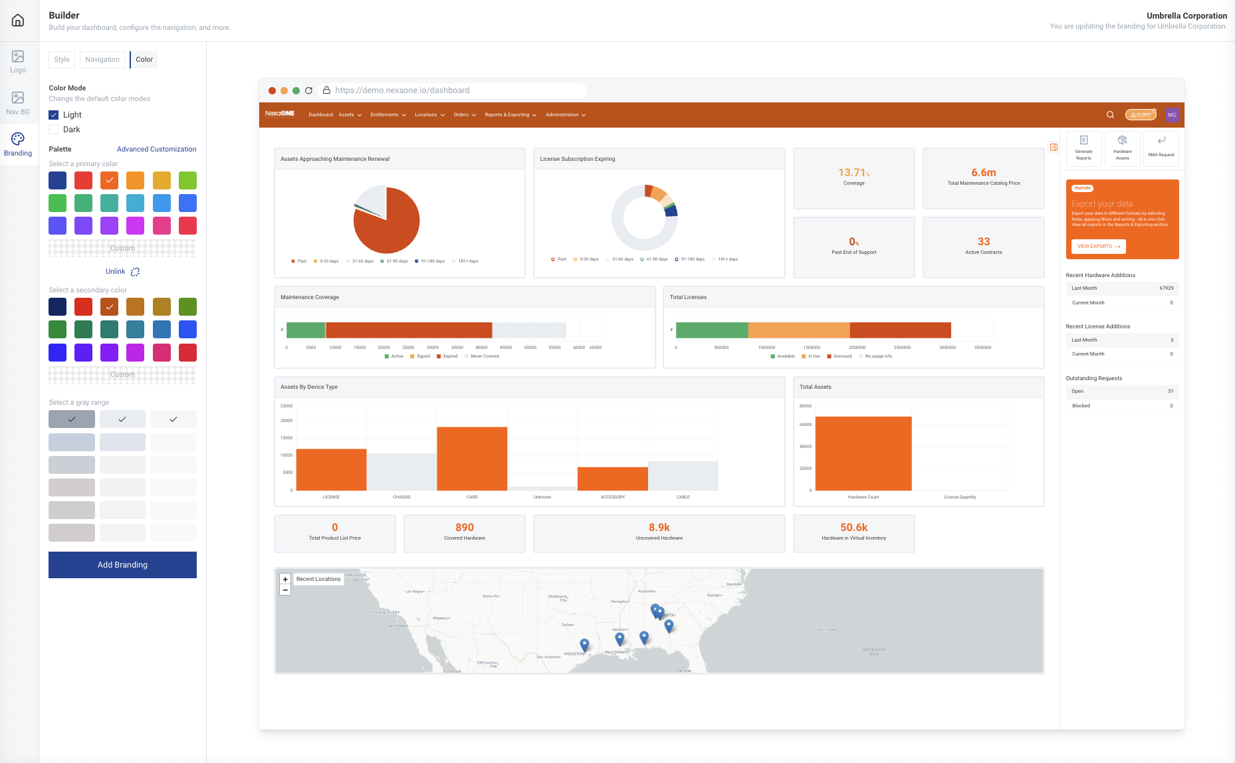Image resolution: width=1235 pixels, height=763 pixels.
Task: Switch to the Style tab
Action: [x=62, y=60]
